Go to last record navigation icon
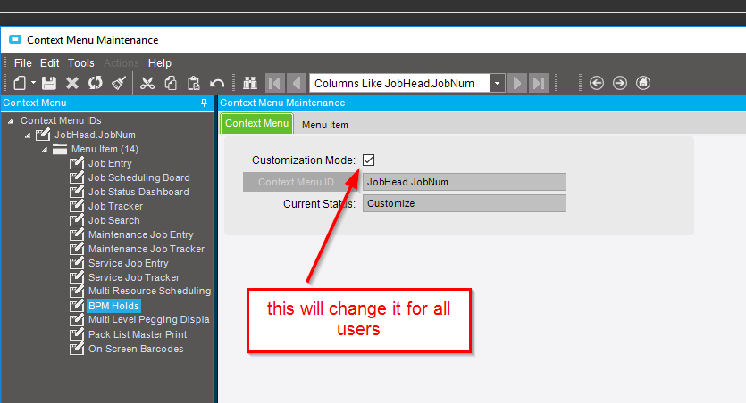Image resolution: width=746 pixels, height=403 pixels. pos(539,83)
